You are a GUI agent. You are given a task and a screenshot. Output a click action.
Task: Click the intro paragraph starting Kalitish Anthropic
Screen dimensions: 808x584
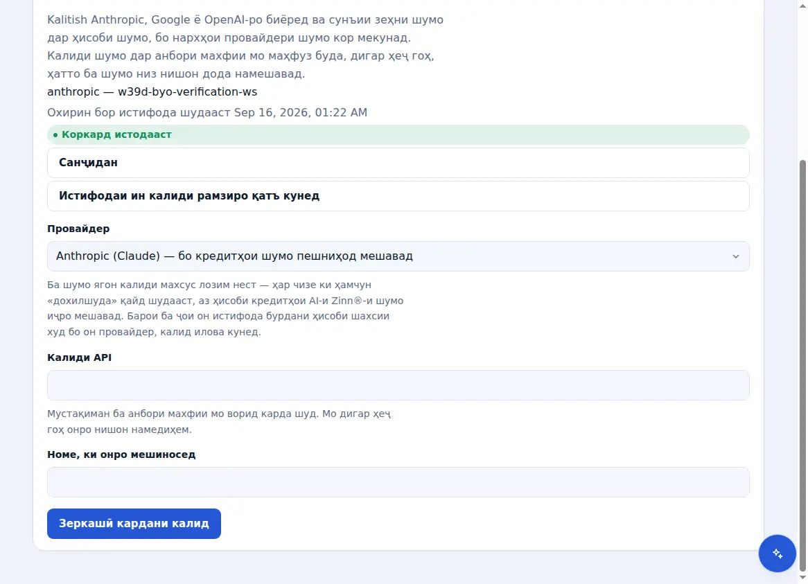click(245, 46)
